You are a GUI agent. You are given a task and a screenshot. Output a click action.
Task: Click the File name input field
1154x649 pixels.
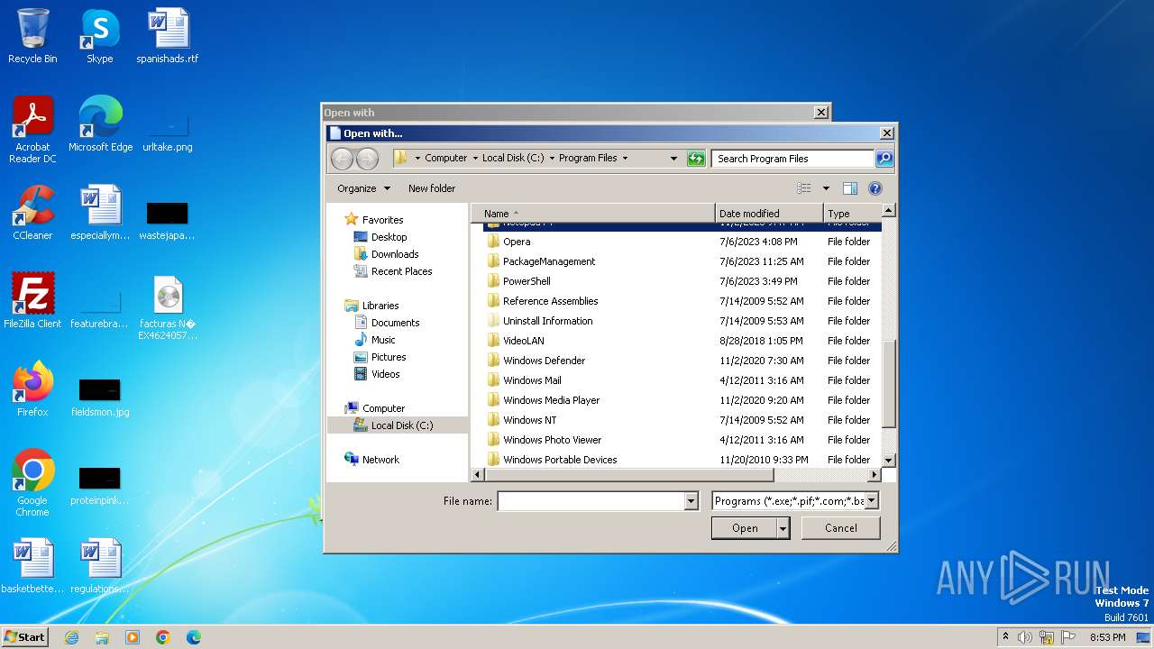click(591, 501)
